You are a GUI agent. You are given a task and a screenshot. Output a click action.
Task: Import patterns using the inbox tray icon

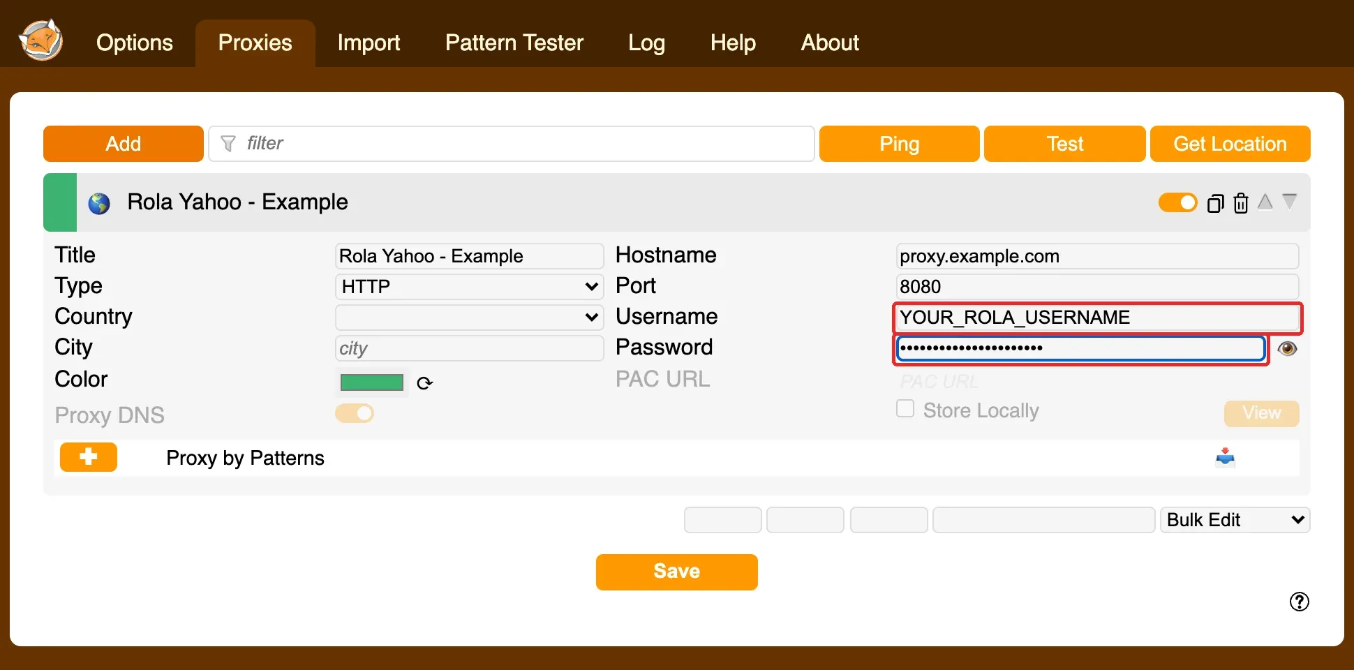click(1226, 458)
